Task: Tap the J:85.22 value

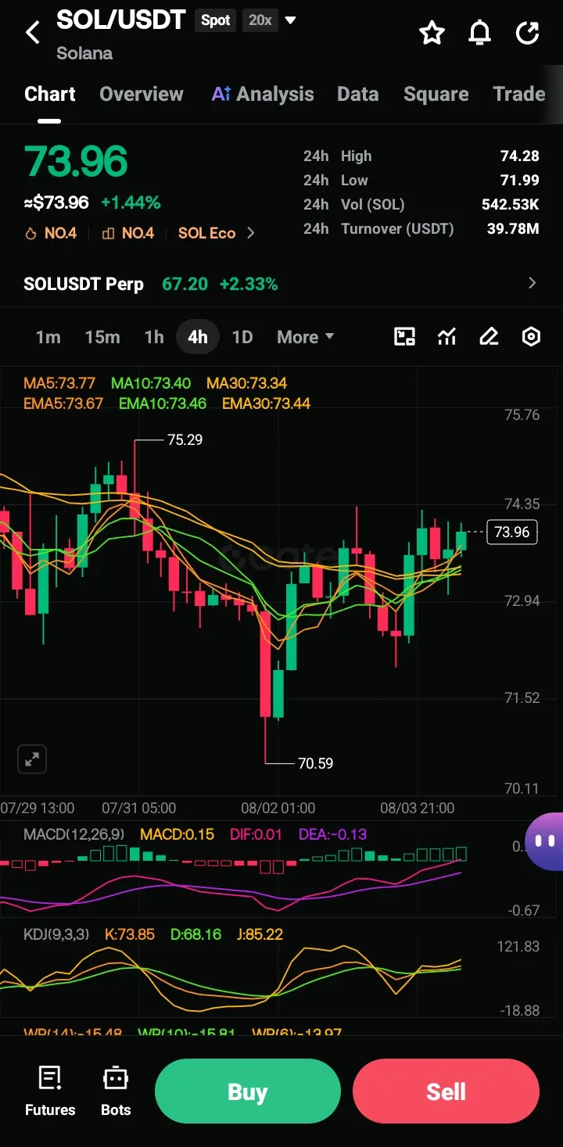Action: point(260,934)
